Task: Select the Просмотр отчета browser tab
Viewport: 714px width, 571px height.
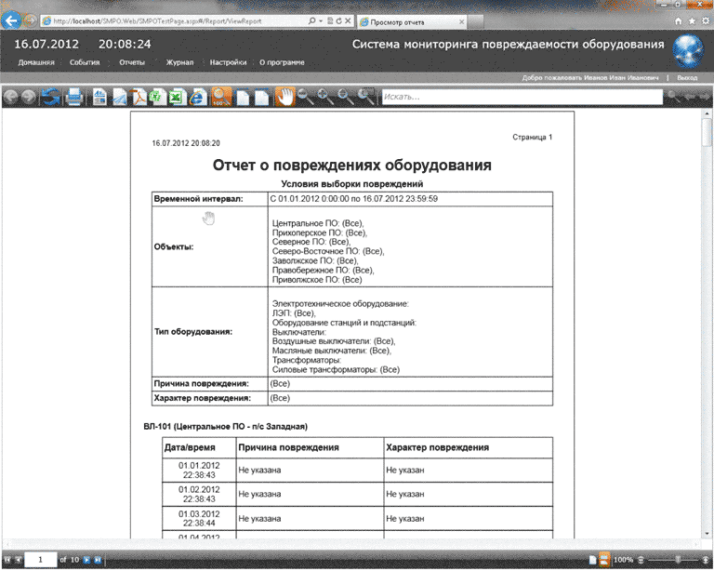Action: pos(412,22)
